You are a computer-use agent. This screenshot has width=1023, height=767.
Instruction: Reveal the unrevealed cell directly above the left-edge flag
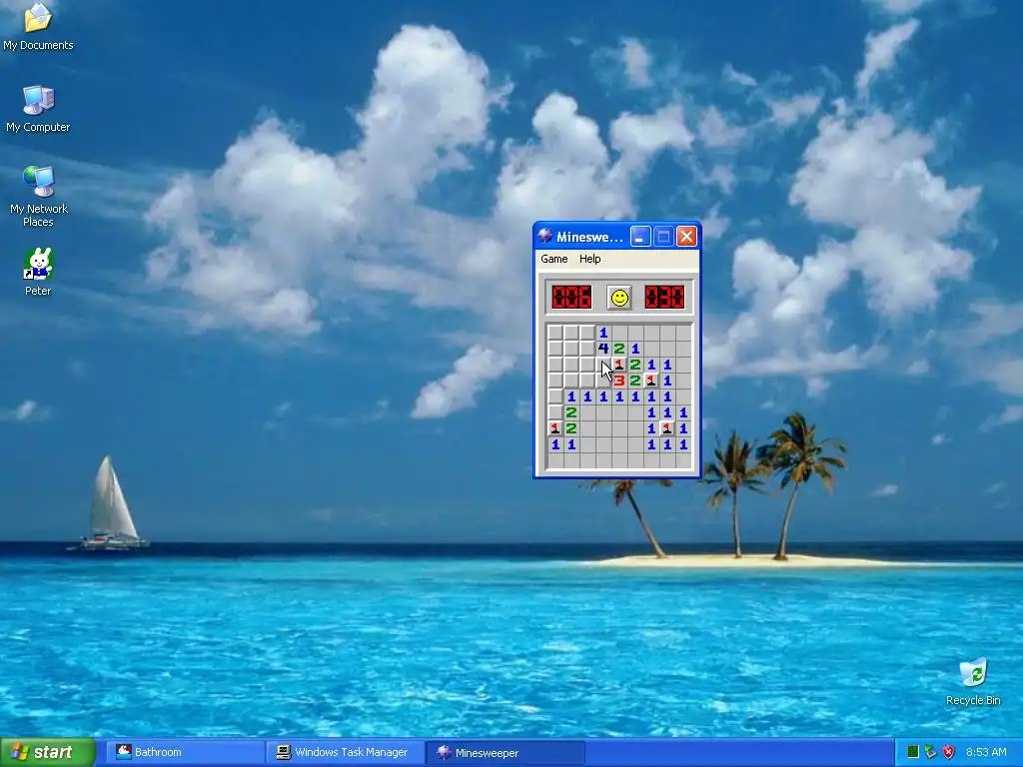pos(555,412)
